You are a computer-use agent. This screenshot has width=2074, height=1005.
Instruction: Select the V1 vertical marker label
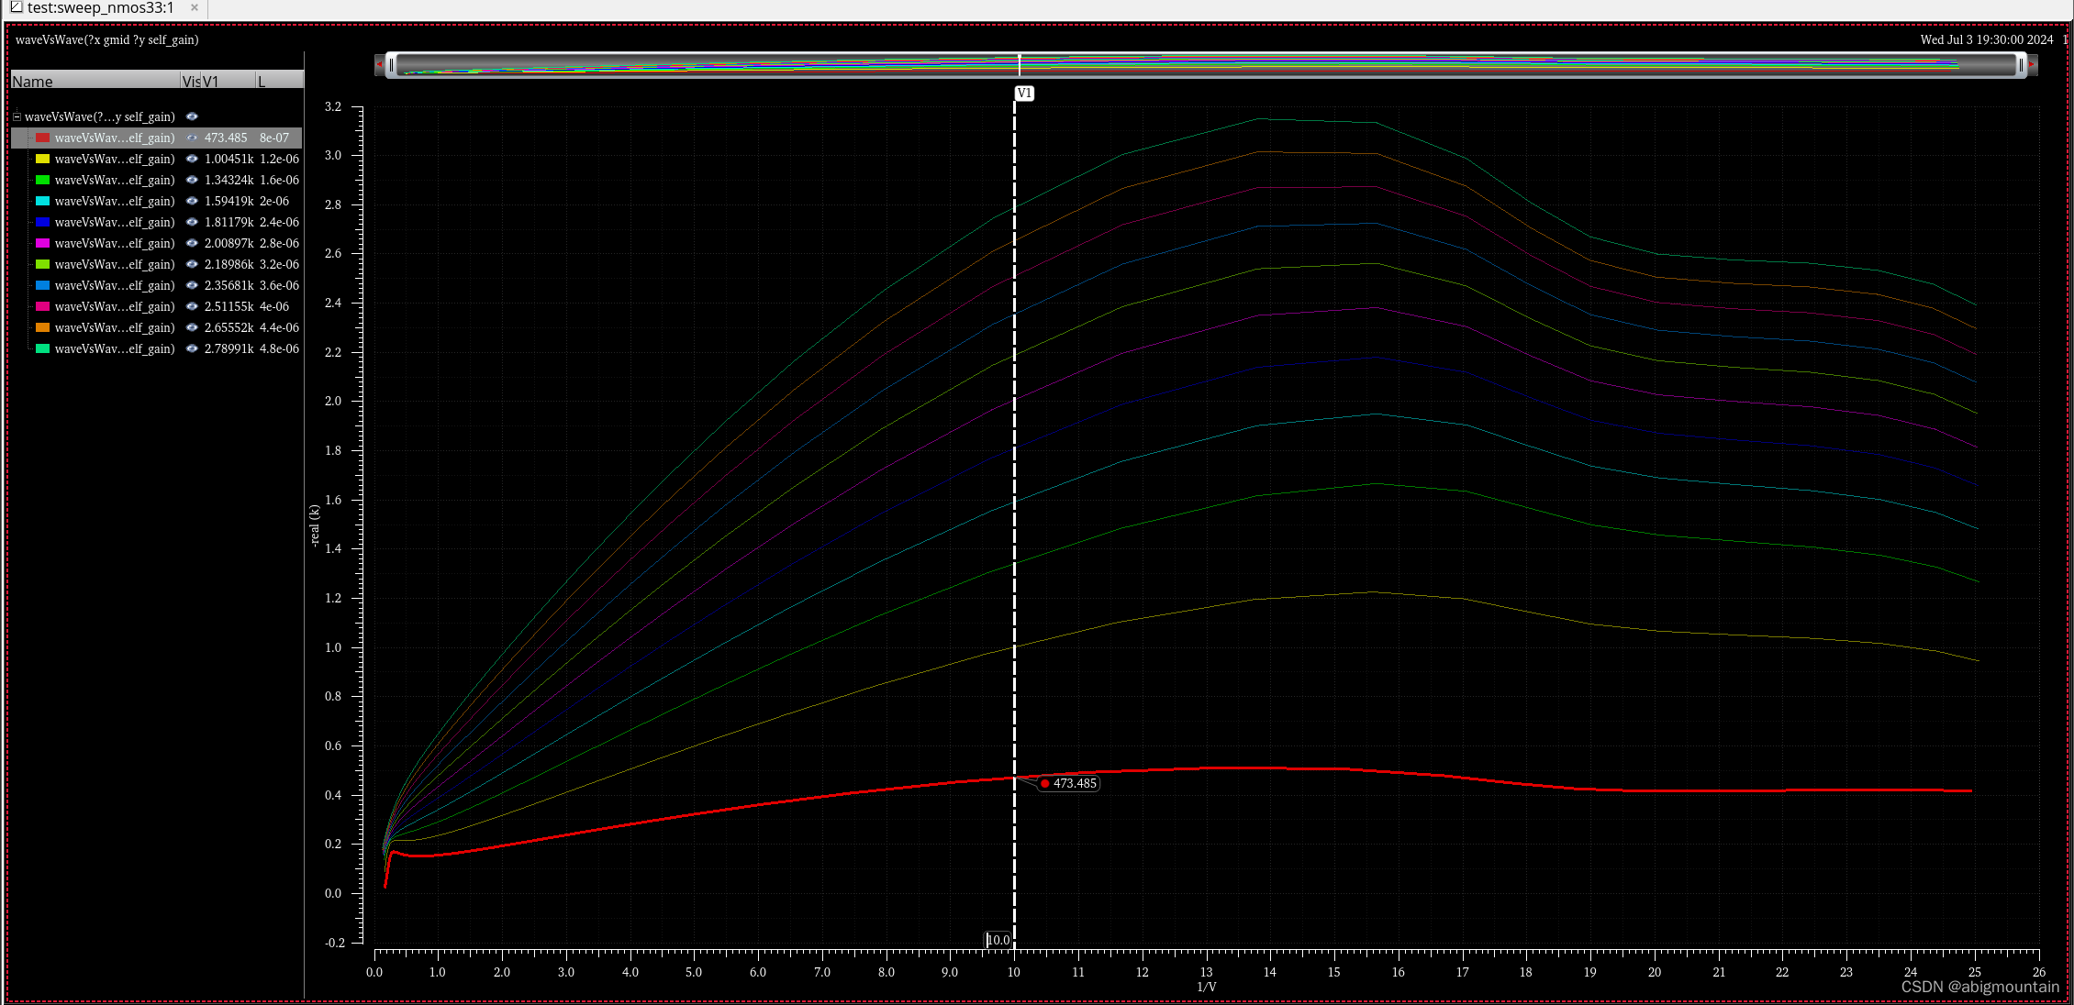coord(1024,94)
